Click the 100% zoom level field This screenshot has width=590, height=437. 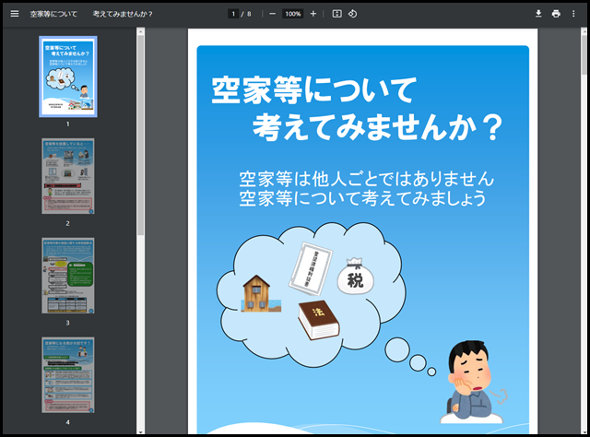(x=293, y=14)
